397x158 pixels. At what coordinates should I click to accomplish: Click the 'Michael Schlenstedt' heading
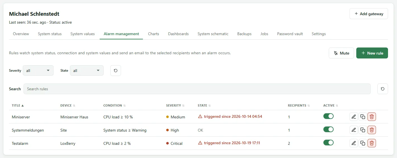34,14
